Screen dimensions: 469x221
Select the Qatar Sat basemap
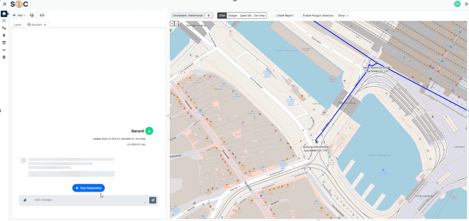pos(245,16)
